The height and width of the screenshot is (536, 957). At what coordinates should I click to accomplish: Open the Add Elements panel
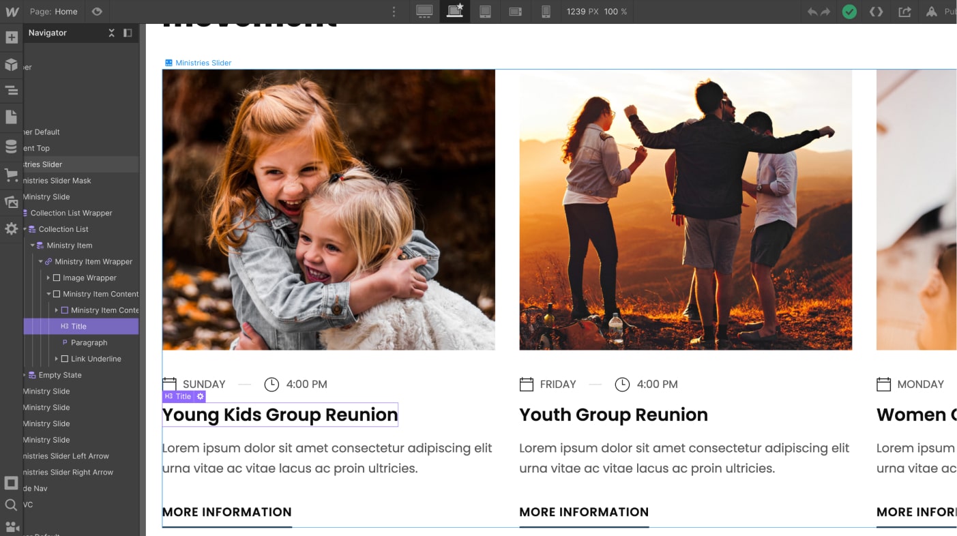coord(11,37)
